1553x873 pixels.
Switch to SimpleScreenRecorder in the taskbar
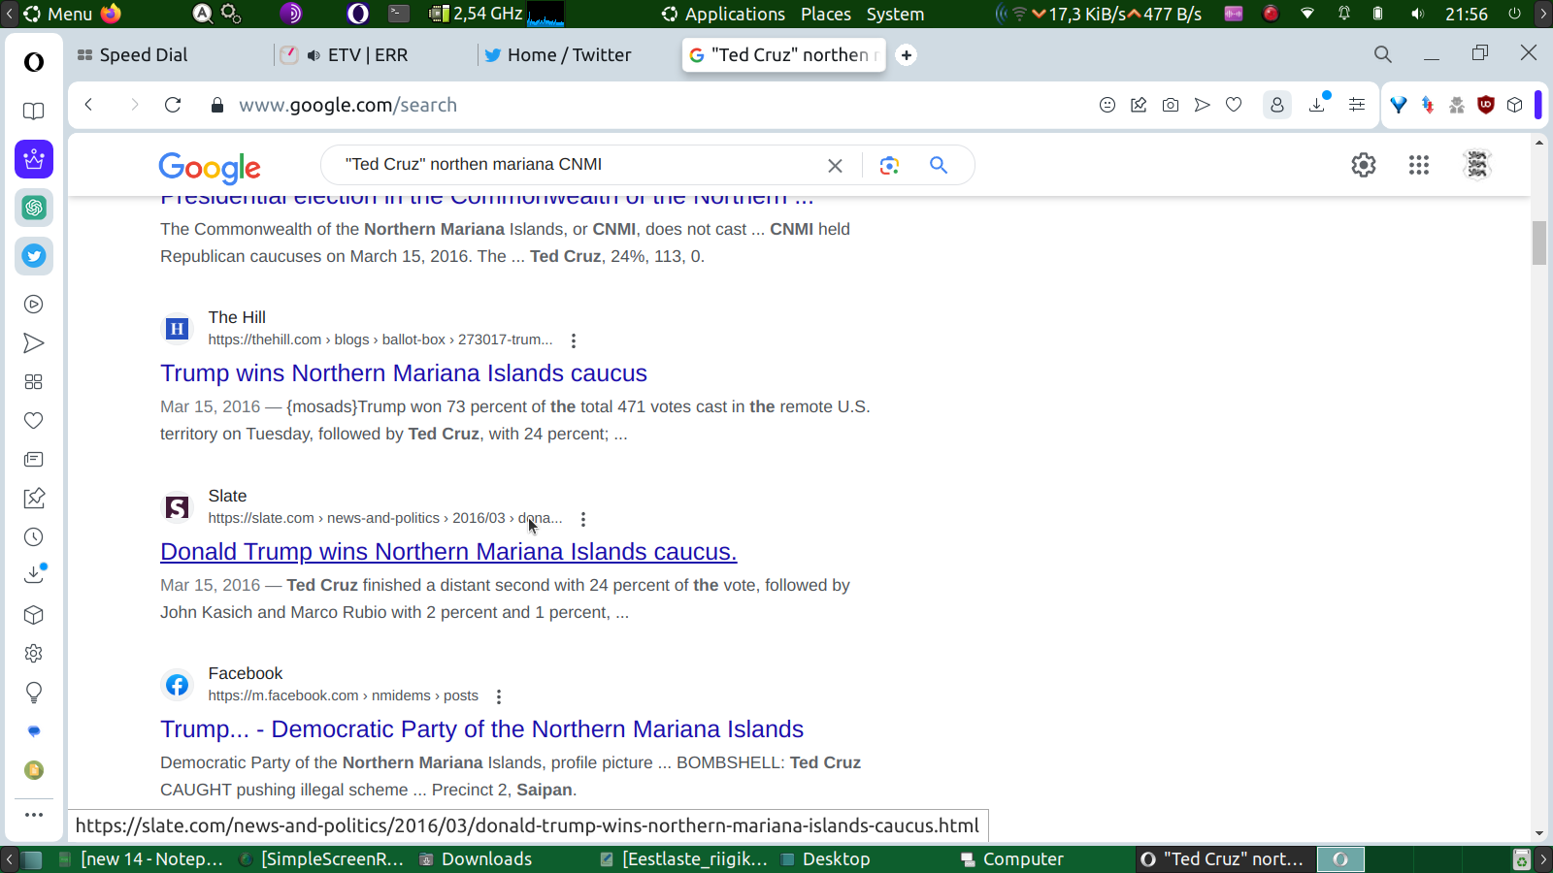tap(321, 859)
